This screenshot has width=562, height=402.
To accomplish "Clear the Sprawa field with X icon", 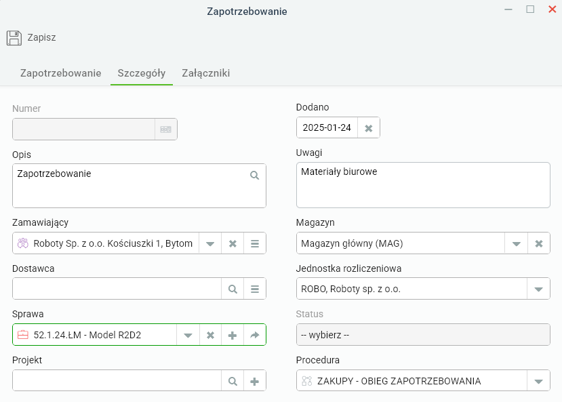I will coord(210,335).
